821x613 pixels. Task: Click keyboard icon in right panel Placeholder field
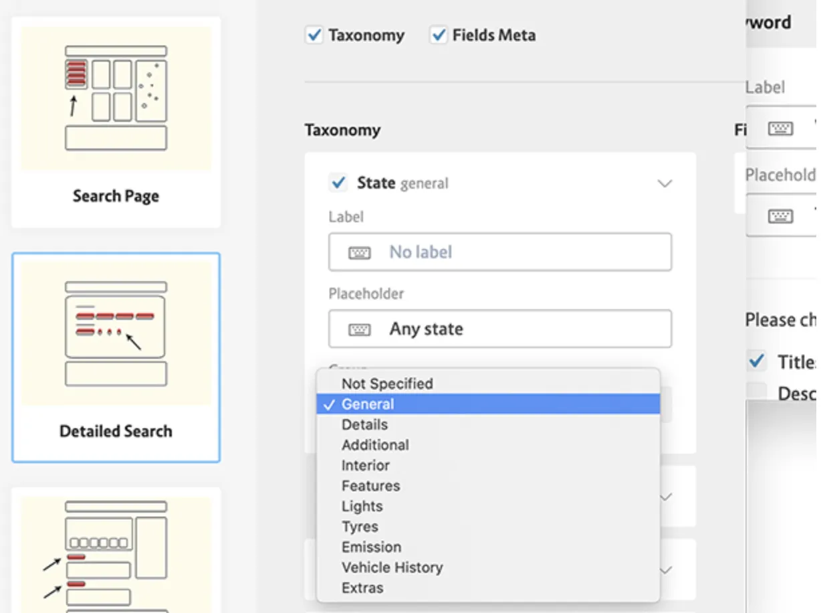(x=780, y=216)
